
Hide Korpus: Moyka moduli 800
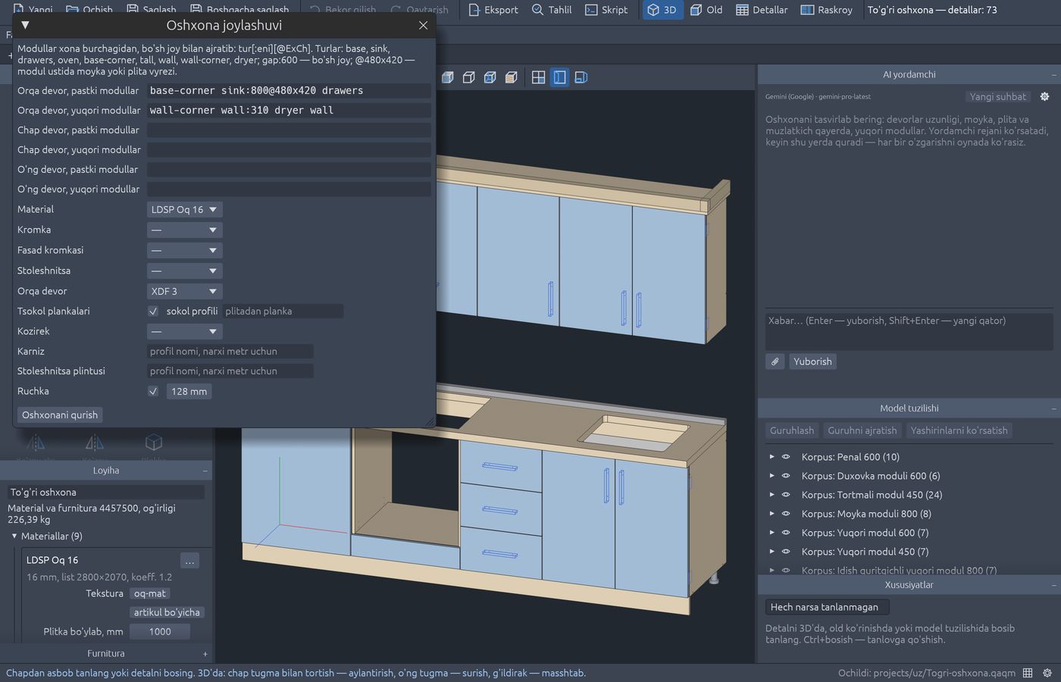click(x=786, y=514)
